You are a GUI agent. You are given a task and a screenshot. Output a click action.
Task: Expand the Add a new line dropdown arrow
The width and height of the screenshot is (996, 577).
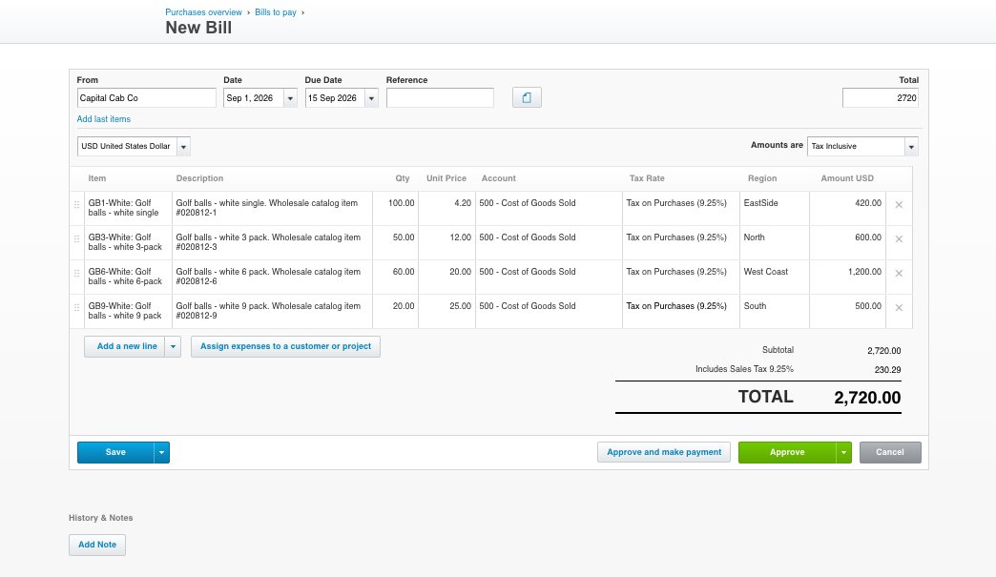point(173,346)
